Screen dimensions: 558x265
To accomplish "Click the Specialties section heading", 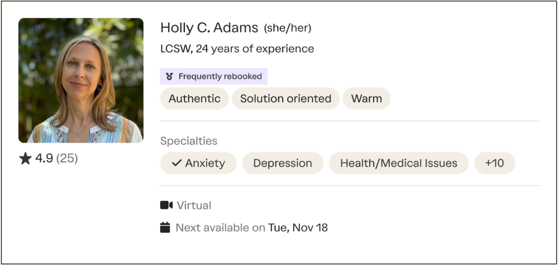I will click(189, 141).
